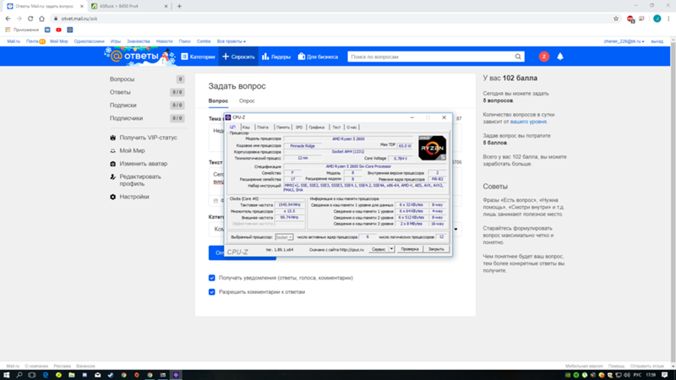Expand Сервис dropdown arrow in CPU-Z
The image size is (676, 380).
(391, 249)
